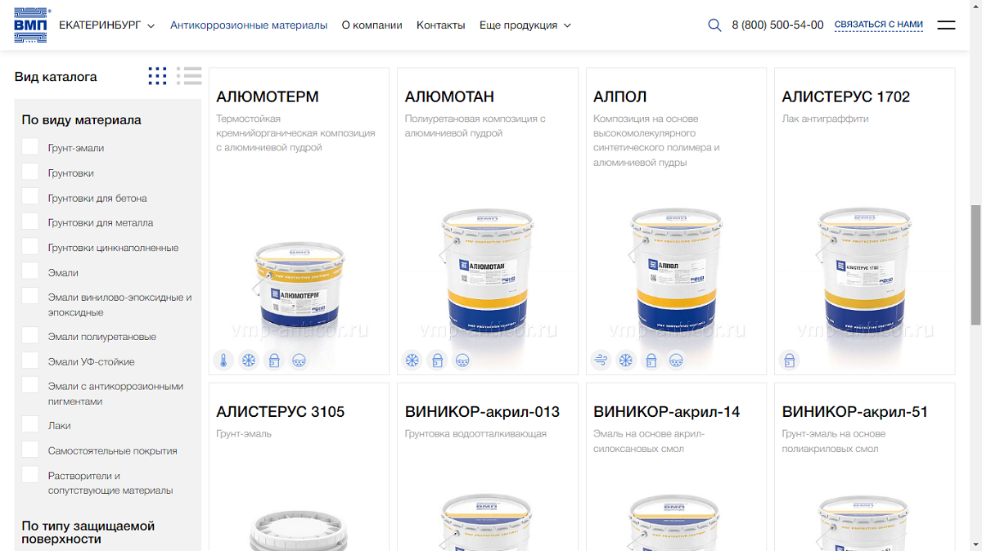Click the wind icon on АЛПОЛ card

tap(601, 360)
